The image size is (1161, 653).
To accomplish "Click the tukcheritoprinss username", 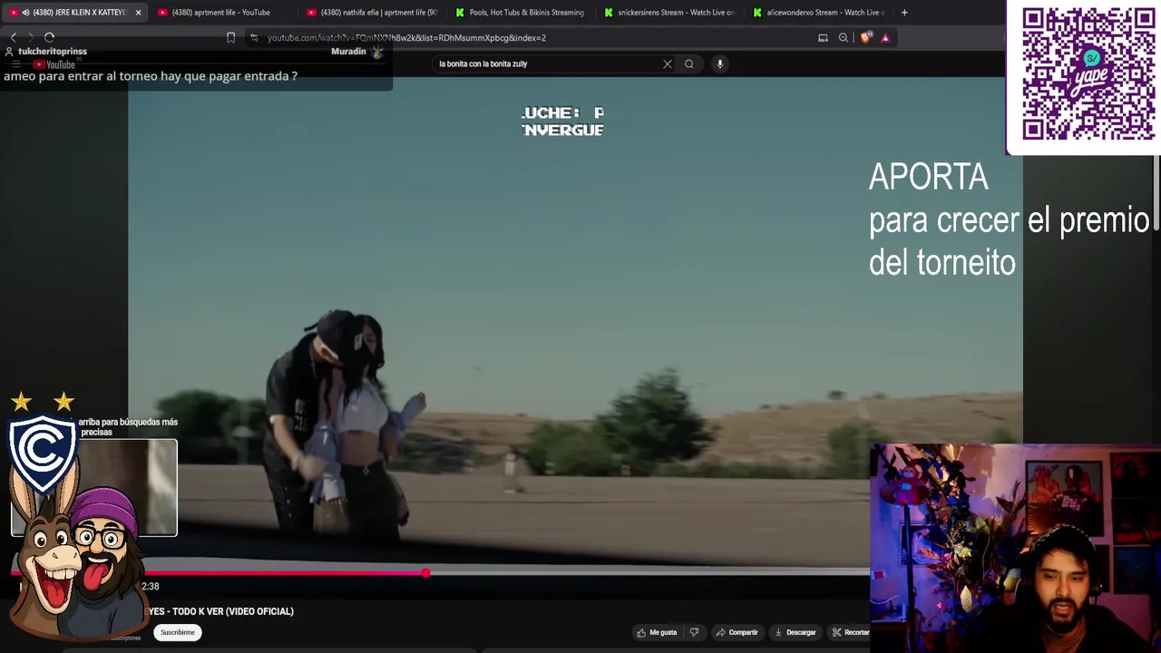I will tap(53, 52).
